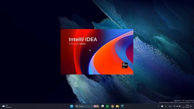Open Spotify from the taskbar
This screenshot has width=194, height=109.
(x=107, y=106)
